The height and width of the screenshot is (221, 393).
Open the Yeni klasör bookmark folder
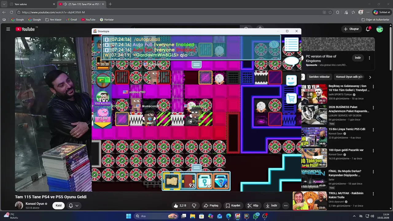[x=53, y=20]
